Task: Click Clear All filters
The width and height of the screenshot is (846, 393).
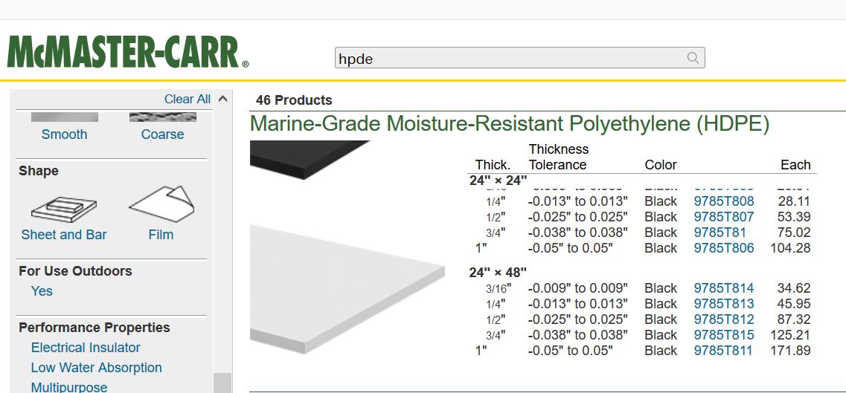Action: (x=188, y=99)
